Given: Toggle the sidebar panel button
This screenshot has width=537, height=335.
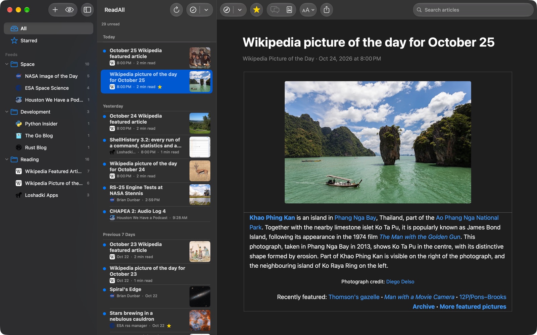Looking at the screenshot, I should click(x=87, y=10).
